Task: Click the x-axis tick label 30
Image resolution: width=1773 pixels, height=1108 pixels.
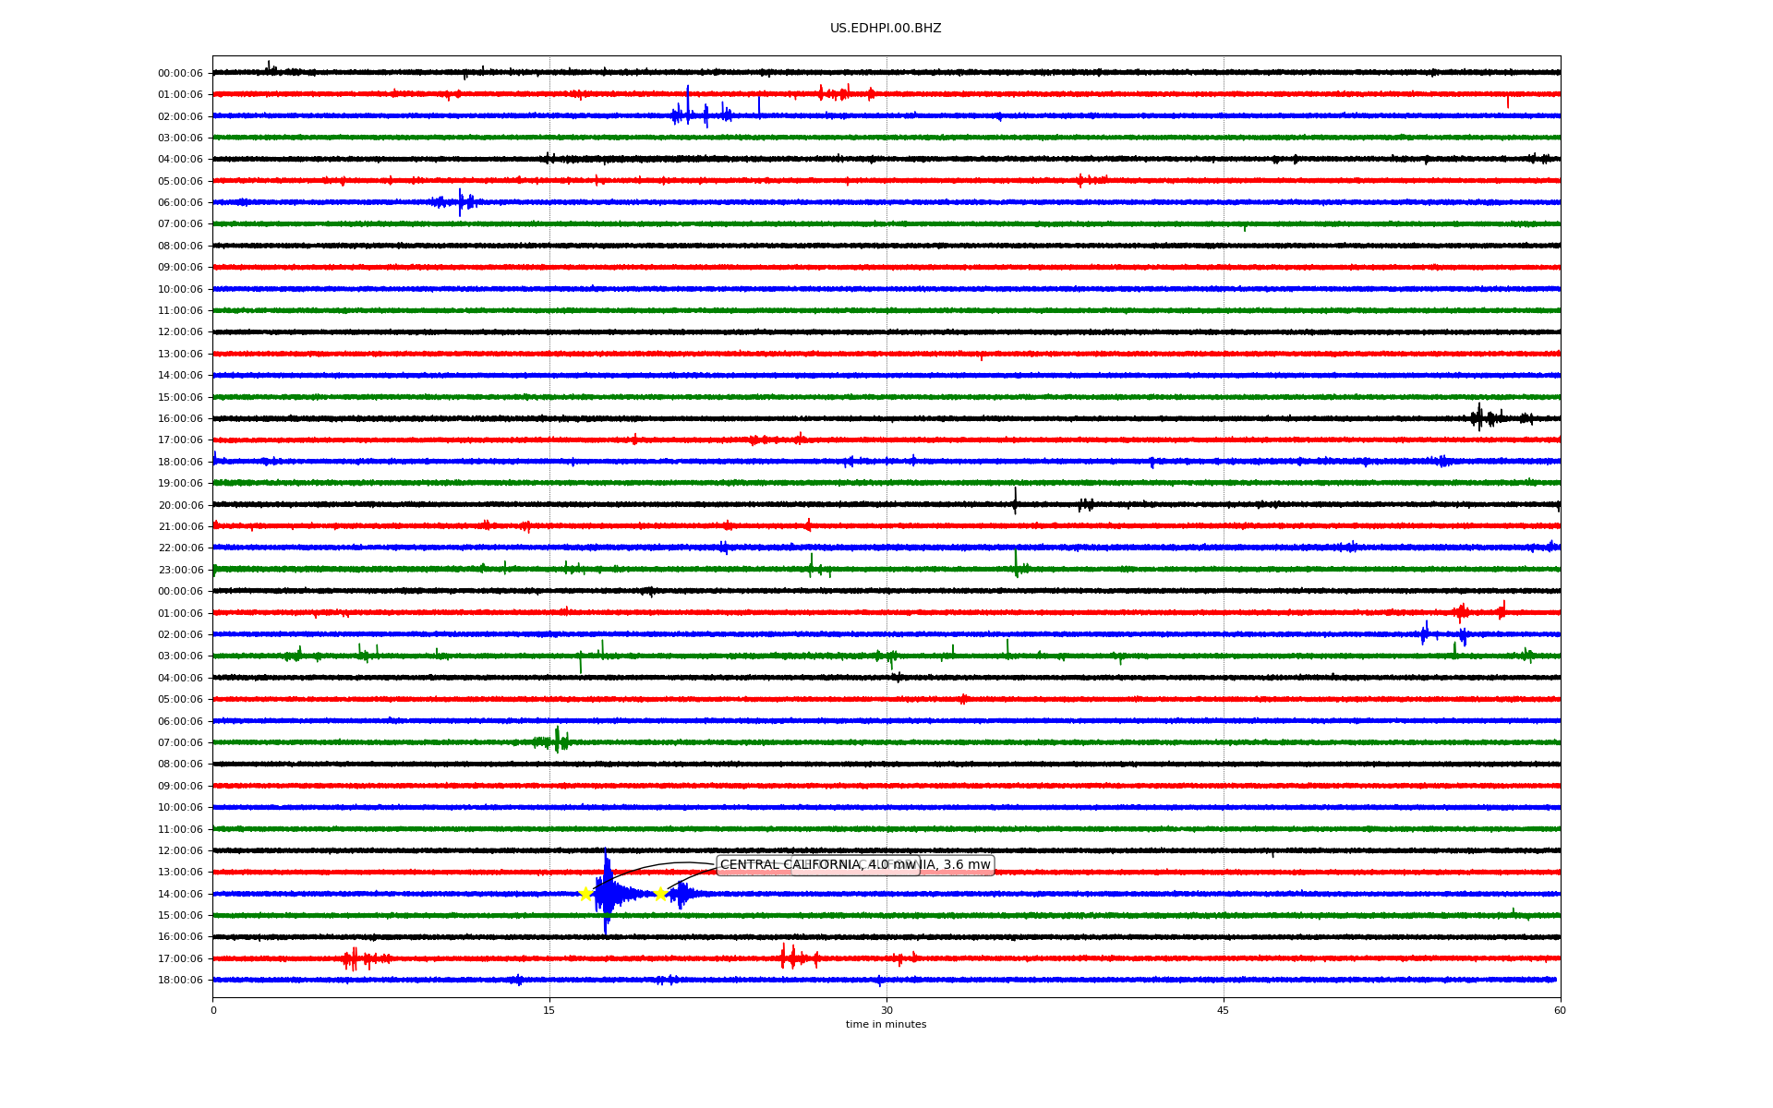Action: point(886,1010)
